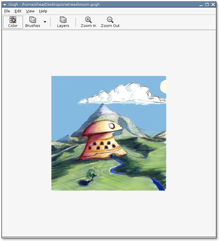Zoom In on the canvas
Viewport: 219px width, 241px height.
click(x=88, y=22)
